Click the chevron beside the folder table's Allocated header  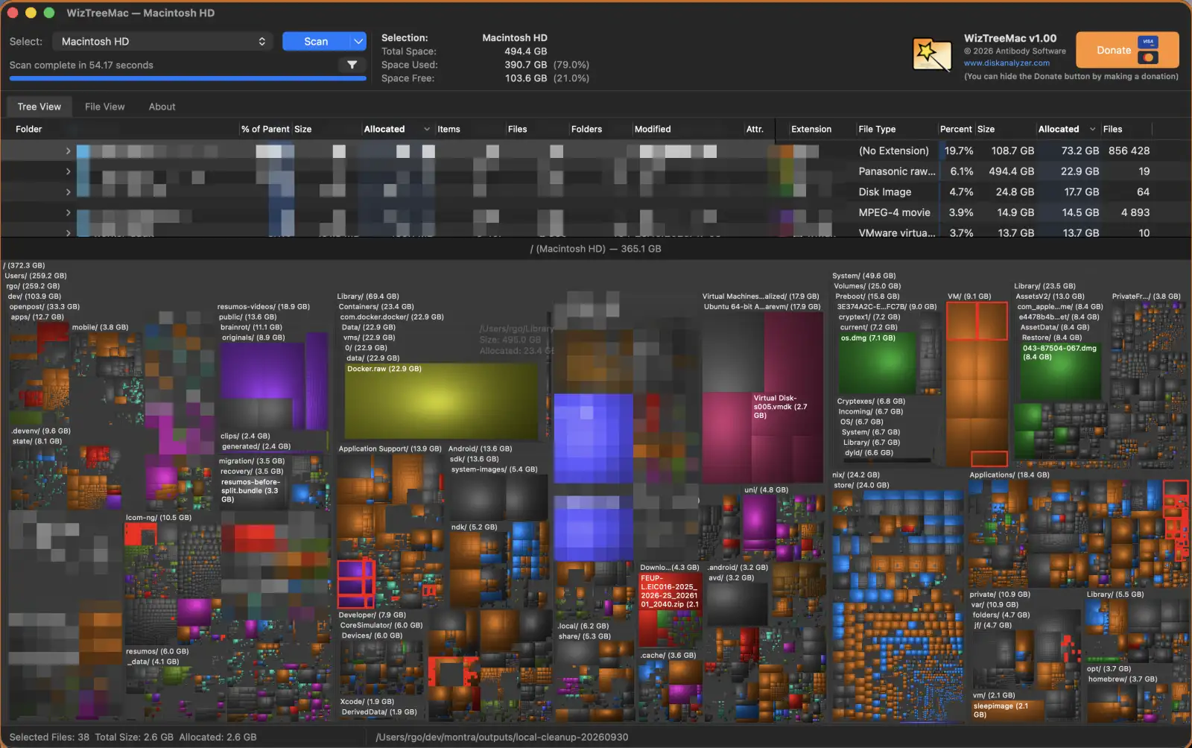pyautogui.click(x=427, y=129)
